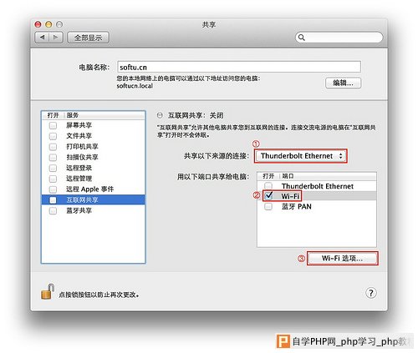Open the Wi-Fi 选项 button
418x353 pixels.
point(343,259)
